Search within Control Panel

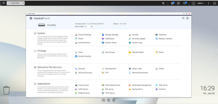[183, 18]
